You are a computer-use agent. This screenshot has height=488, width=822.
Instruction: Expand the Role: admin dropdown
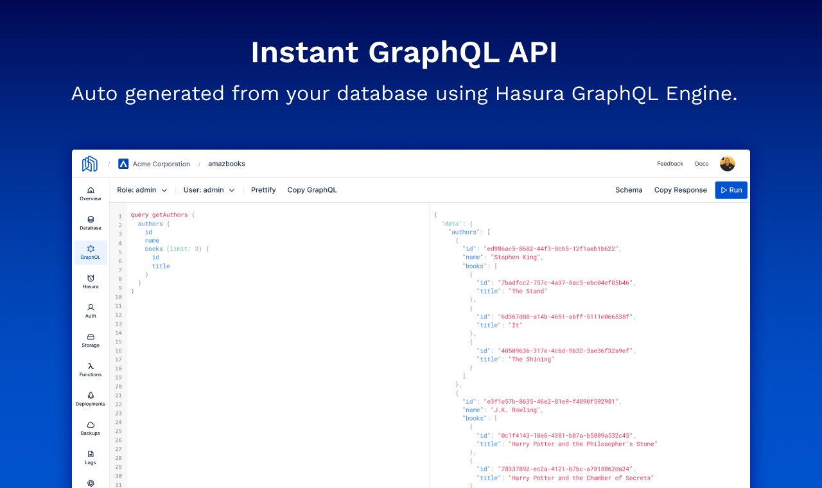pos(142,190)
